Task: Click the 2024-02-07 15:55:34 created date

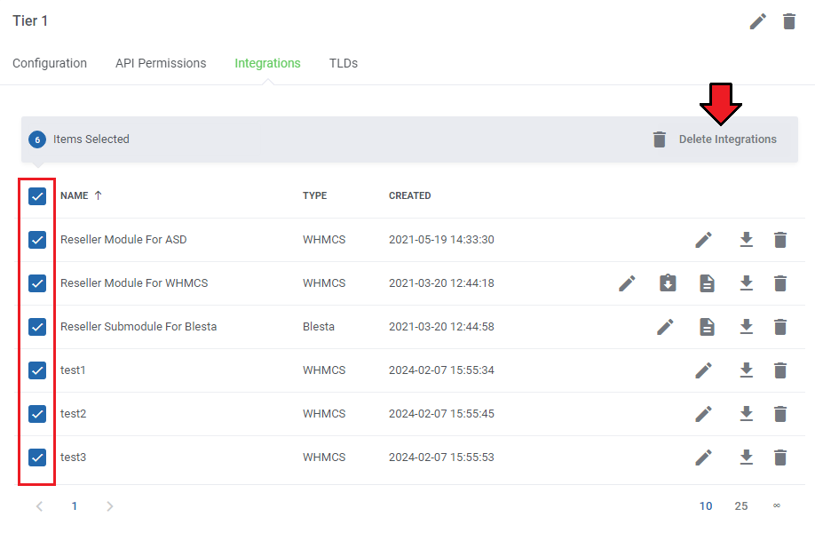Action: click(441, 370)
